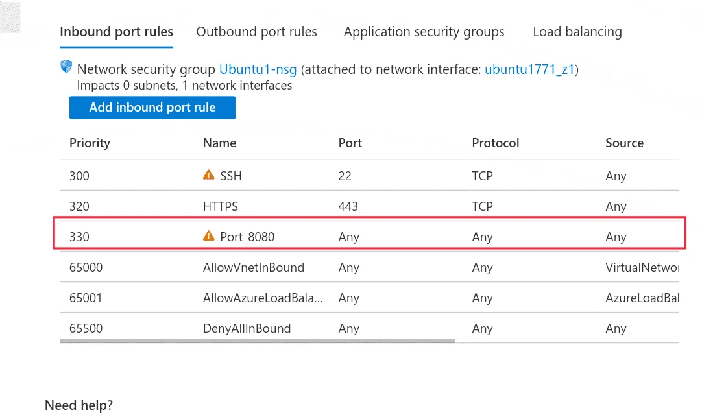Sort by the Priority column header
The width and height of the screenshot is (702, 419).
click(x=90, y=143)
